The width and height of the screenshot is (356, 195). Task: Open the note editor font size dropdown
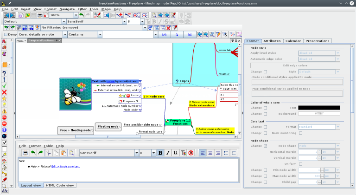coord(153,153)
